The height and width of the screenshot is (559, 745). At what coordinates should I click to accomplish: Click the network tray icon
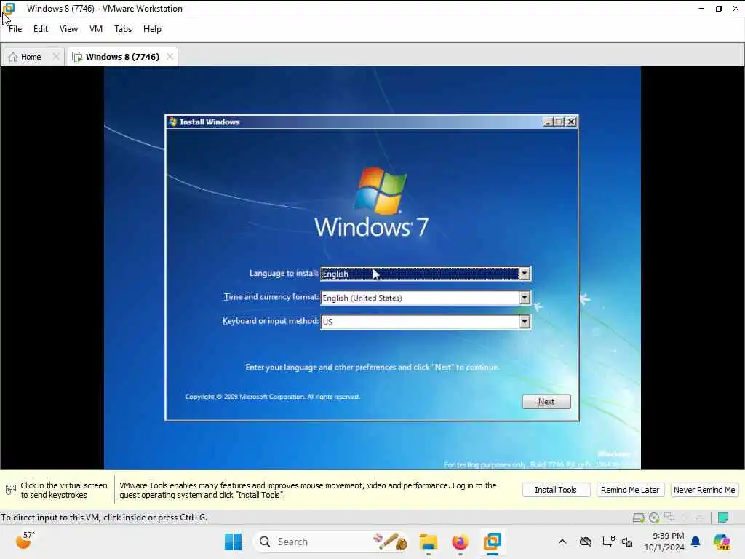(608, 542)
